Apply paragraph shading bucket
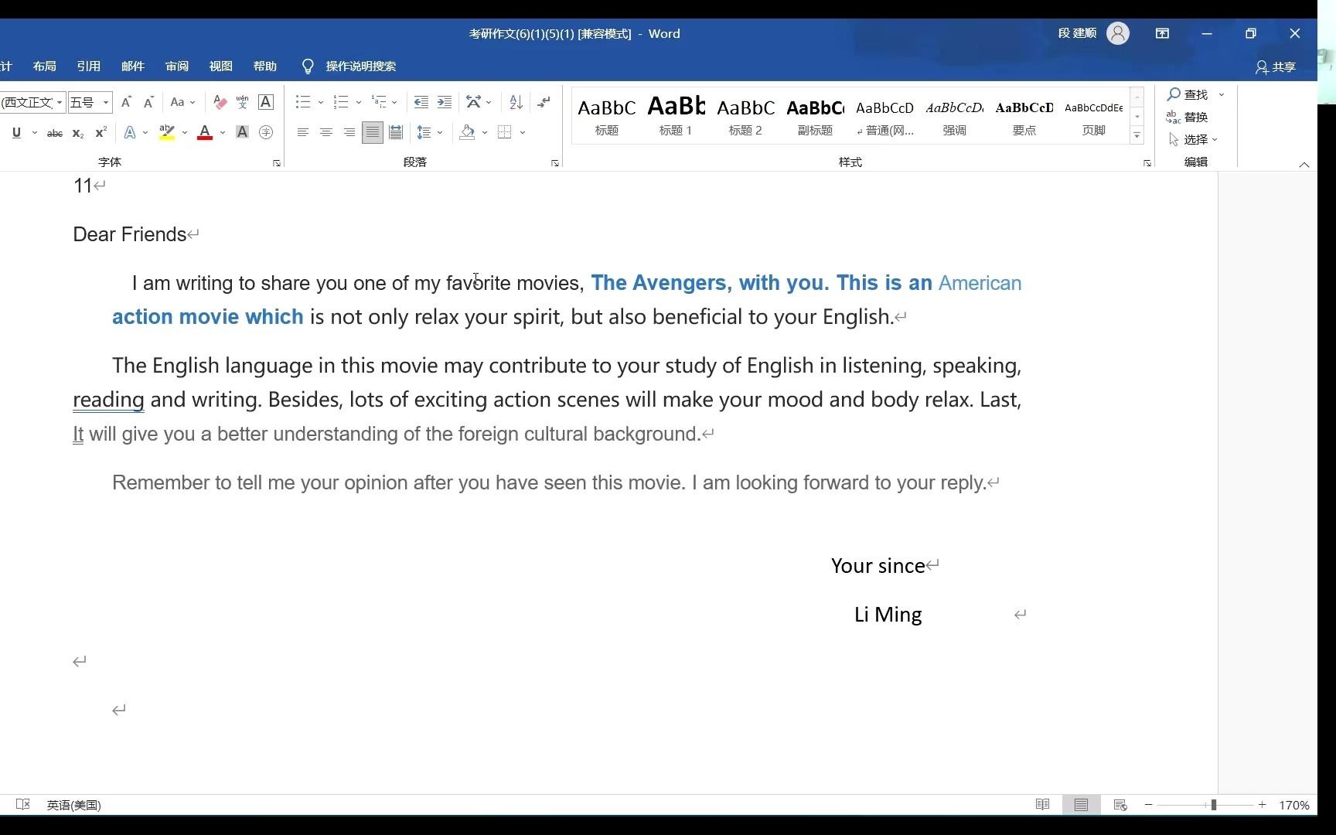This screenshot has height=835, width=1336. tap(467, 133)
